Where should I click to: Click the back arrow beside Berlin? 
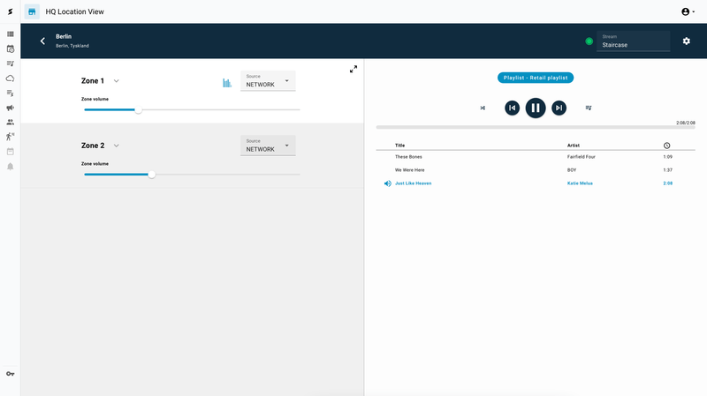42,41
